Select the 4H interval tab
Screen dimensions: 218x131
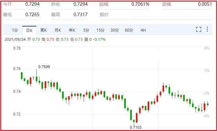pos(143,30)
